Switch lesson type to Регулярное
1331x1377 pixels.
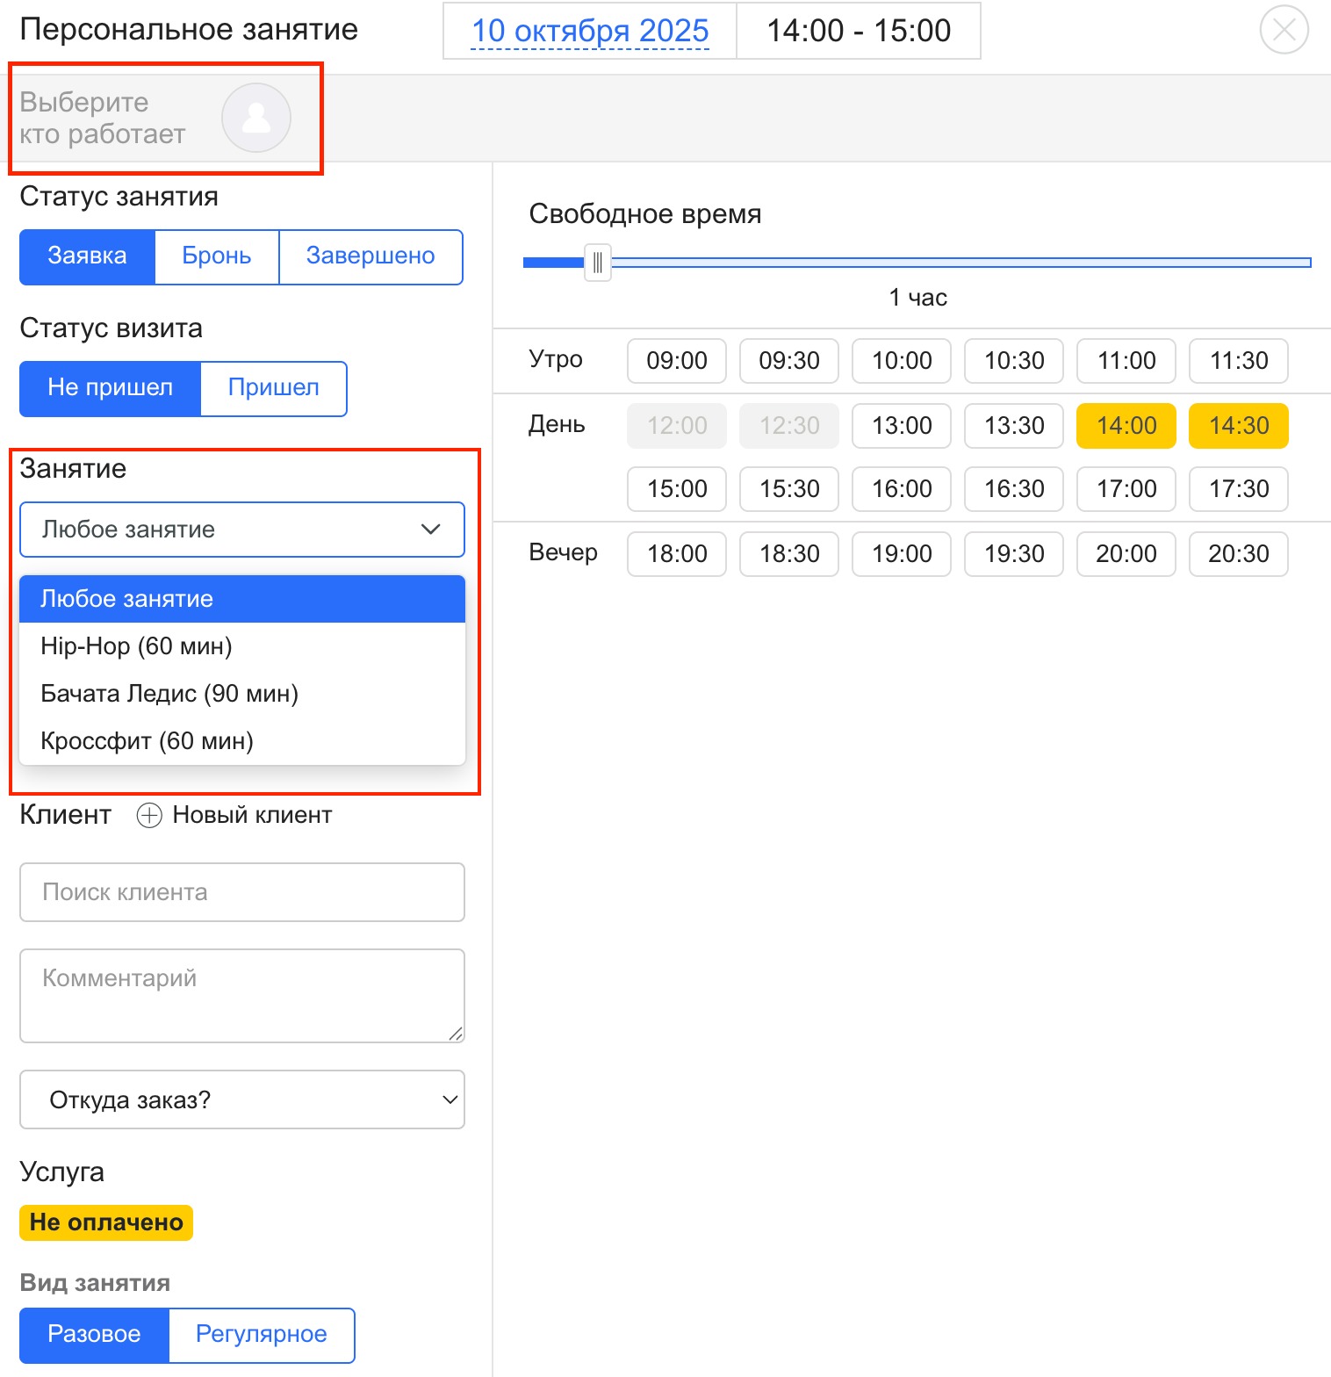[261, 1334]
